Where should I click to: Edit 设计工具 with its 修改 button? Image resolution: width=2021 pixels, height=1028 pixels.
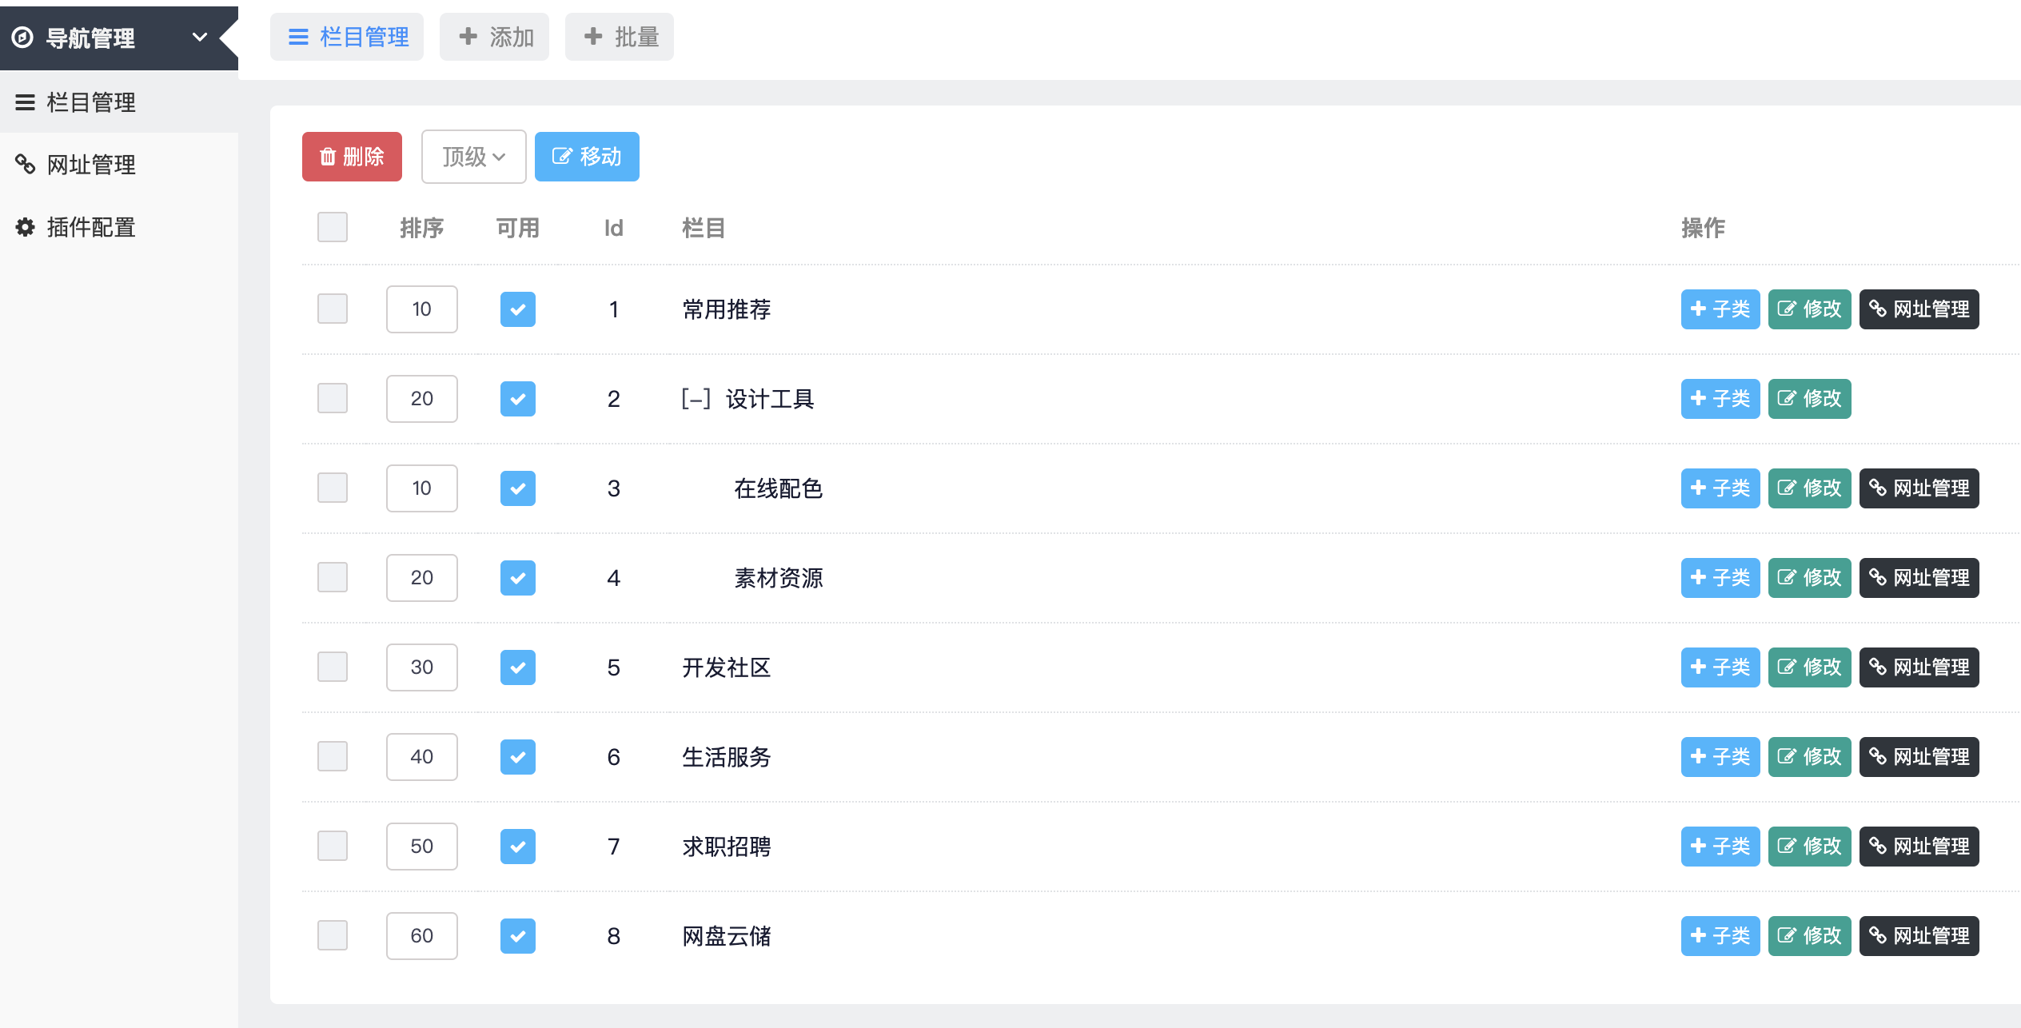1810,399
